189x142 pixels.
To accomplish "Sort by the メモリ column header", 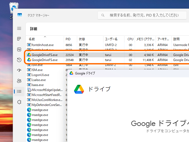I will (x=145, y=39).
